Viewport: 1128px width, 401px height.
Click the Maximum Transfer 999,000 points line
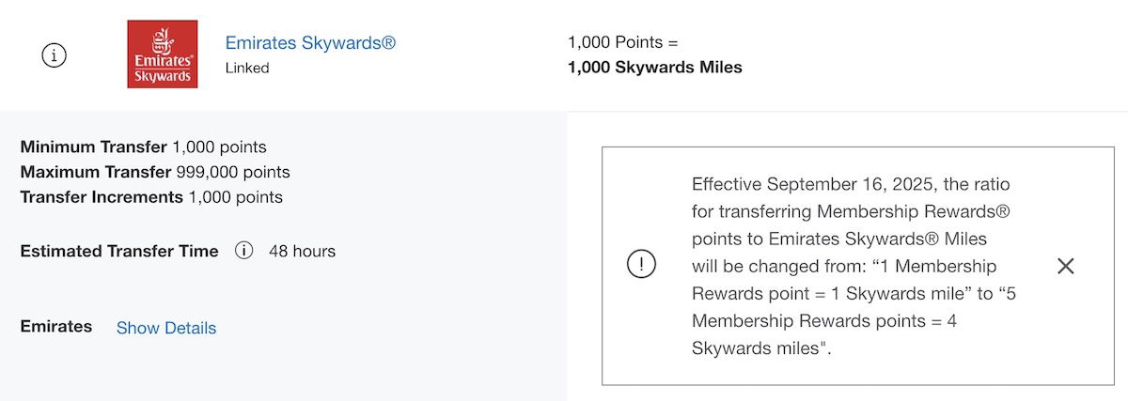coord(155,173)
